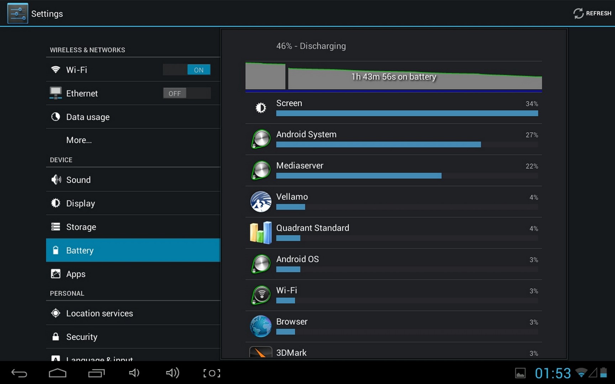Tap the 'Browser' row label
The width and height of the screenshot is (615, 384).
point(292,321)
